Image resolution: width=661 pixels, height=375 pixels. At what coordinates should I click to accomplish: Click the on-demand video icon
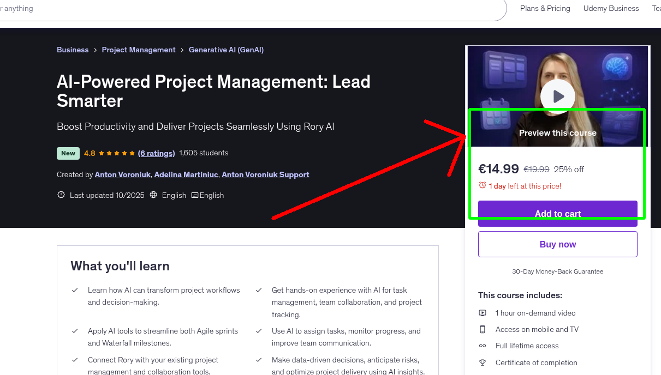click(483, 313)
